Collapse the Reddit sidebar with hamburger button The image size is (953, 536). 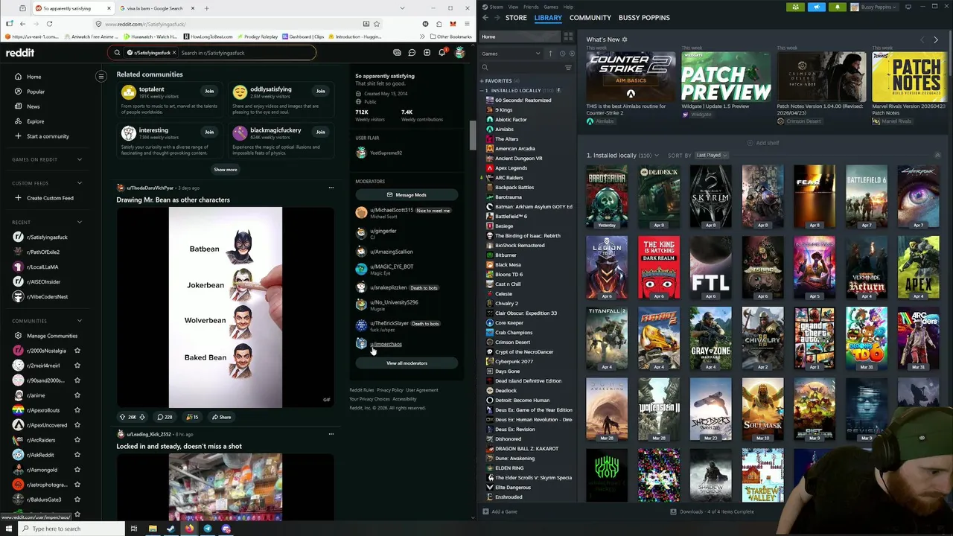[101, 76]
